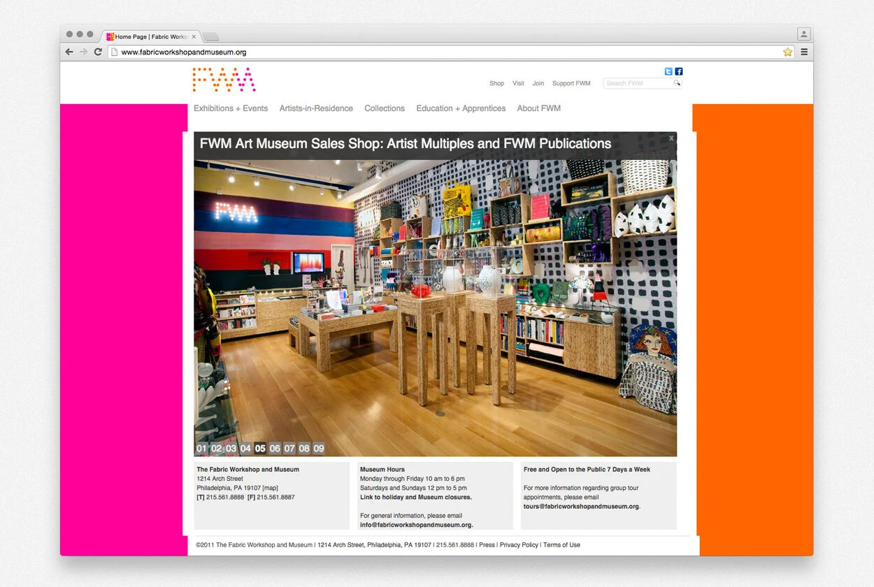Image resolution: width=874 pixels, height=587 pixels.
Task: Email info@fabricworkshopandmuseum.org link
Action: (x=416, y=525)
